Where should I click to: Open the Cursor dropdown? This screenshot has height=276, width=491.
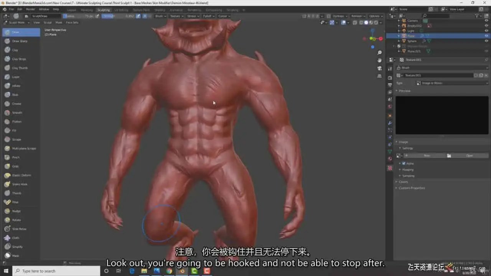click(x=224, y=16)
